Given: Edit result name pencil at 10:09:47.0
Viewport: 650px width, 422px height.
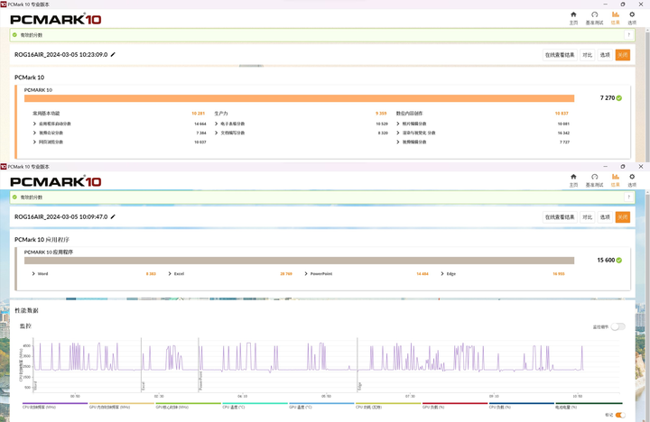Looking at the screenshot, I should click(113, 216).
